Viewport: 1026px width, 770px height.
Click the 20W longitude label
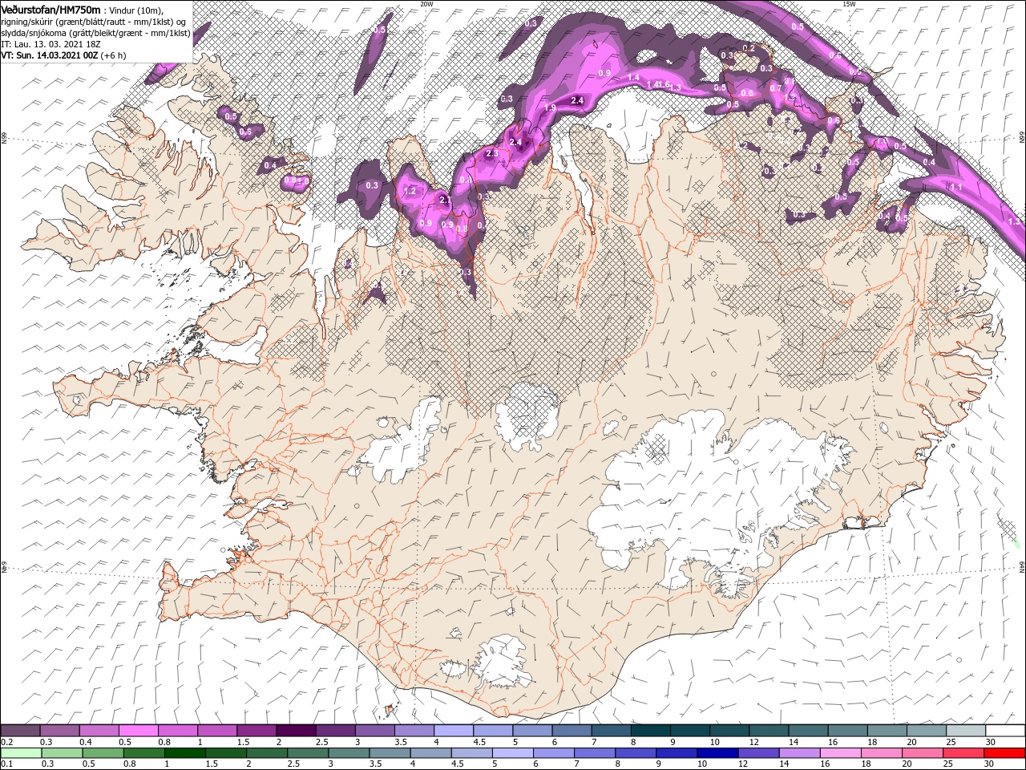point(426,4)
